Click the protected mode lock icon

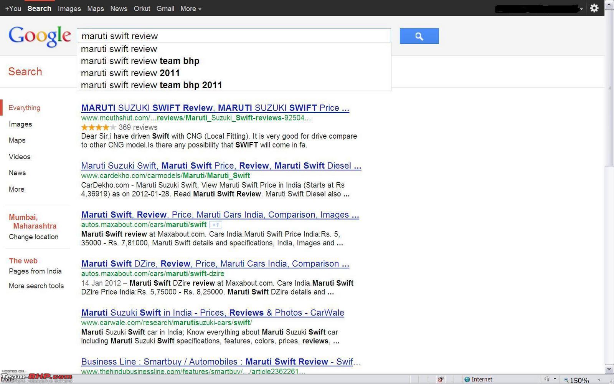(x=547, y=379)
